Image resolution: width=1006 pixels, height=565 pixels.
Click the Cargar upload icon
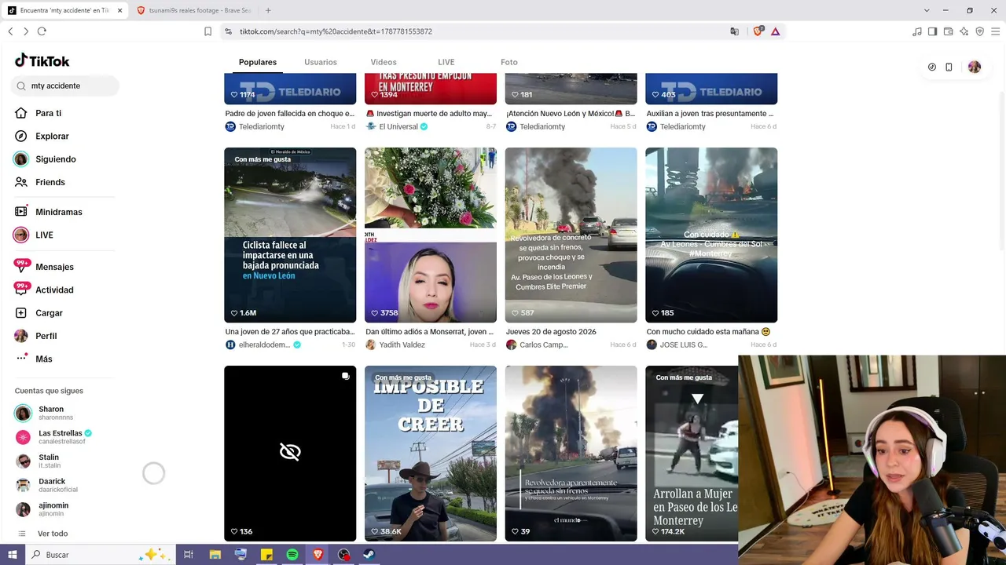point(20,312)
